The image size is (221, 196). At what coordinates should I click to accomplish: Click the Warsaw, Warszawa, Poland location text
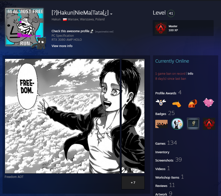tap(86, 19)
